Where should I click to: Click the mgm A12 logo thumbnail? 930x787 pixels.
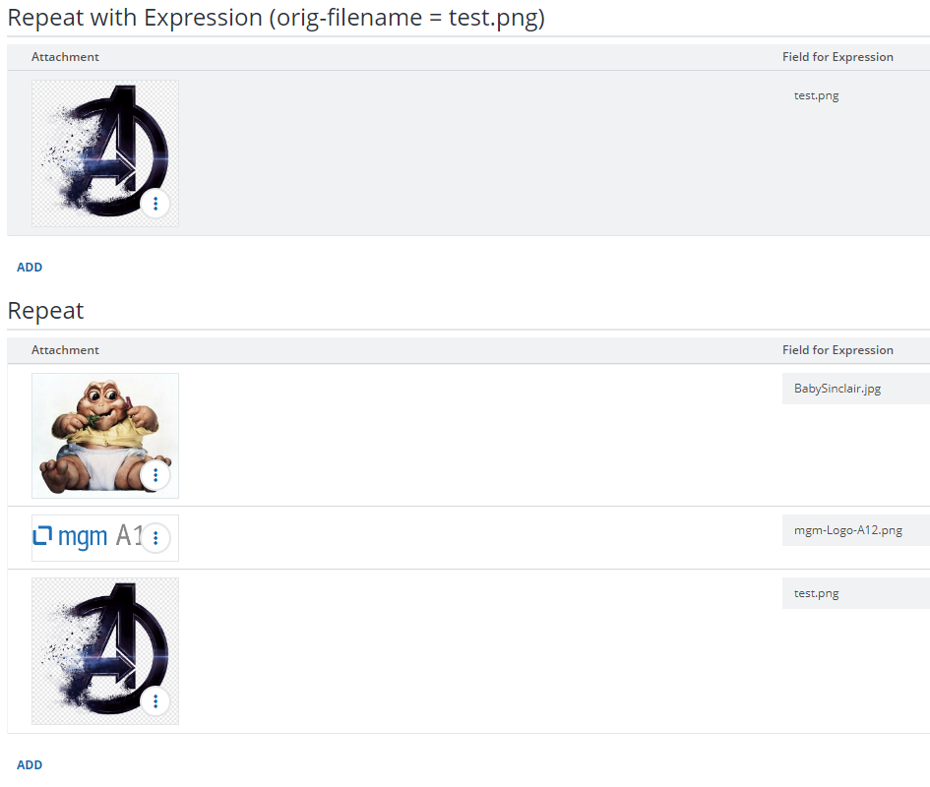point(105,538)
